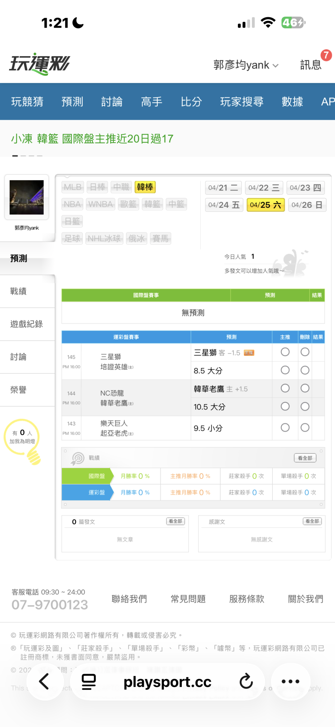Click 看全部 beside 感謝文

click(312, 521)
